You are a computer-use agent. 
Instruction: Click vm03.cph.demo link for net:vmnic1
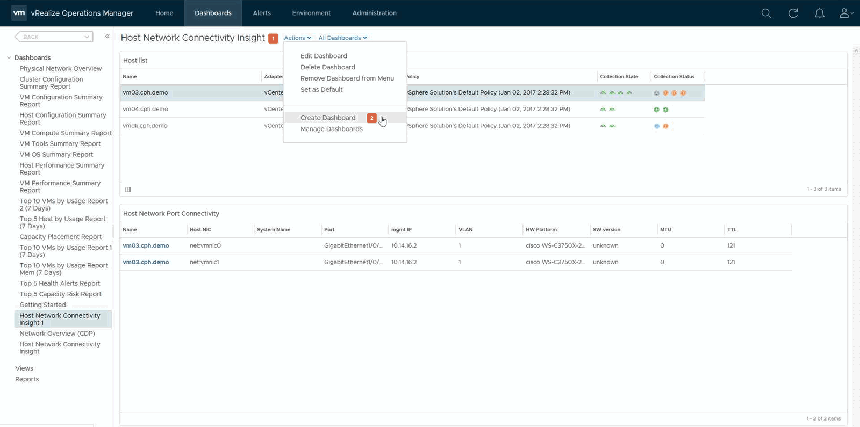point(146,262)
